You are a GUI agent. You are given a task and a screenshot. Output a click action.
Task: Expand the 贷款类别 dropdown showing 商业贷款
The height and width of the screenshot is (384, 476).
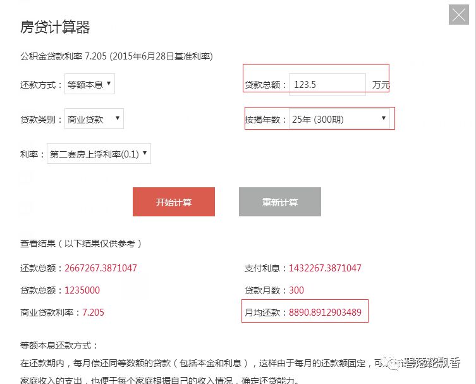94,119
